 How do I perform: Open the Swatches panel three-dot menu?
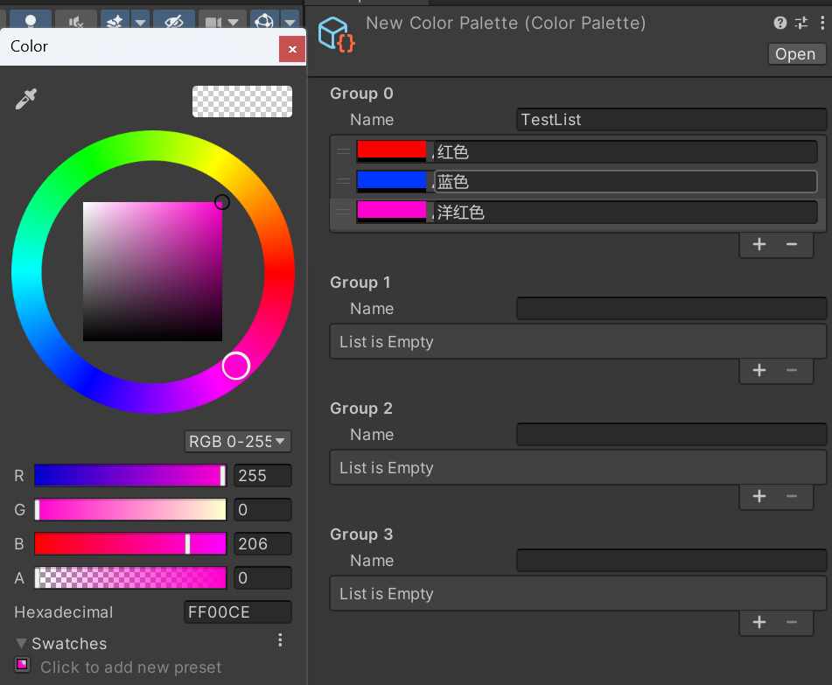[280, 640]
